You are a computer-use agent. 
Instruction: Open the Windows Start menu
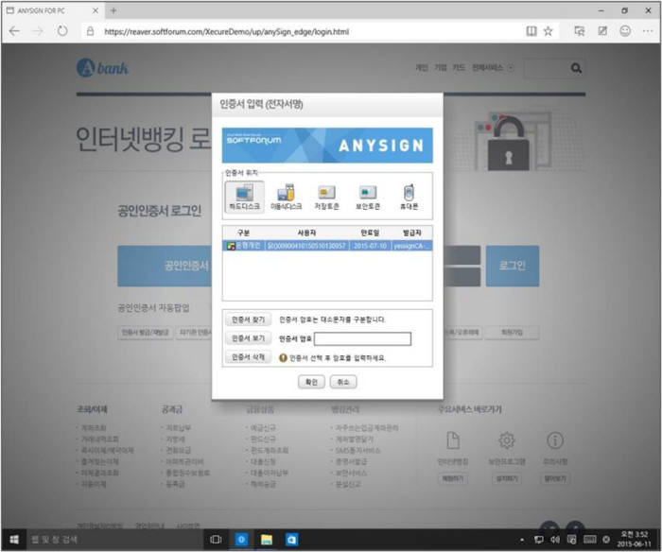tap(13, 540)
